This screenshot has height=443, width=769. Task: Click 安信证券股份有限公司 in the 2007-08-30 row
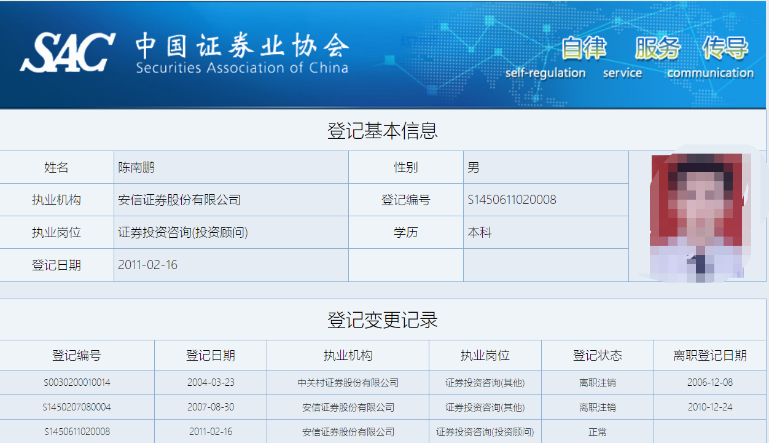[x=348, y=407]
